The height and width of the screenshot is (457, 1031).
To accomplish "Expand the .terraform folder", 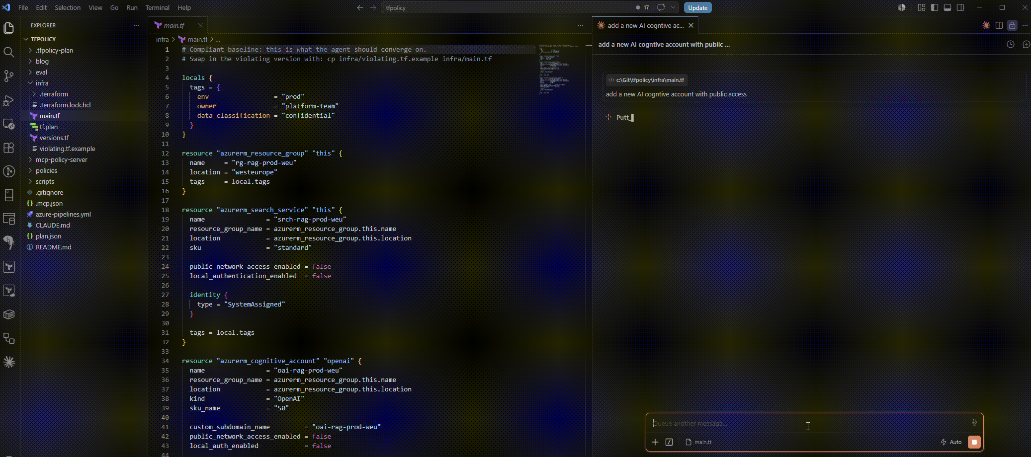I will pos(34,94).
